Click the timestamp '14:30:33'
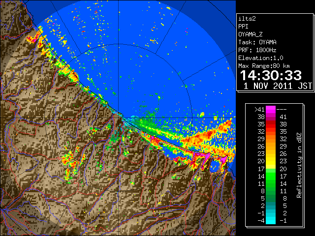 [x=271, y=75]
